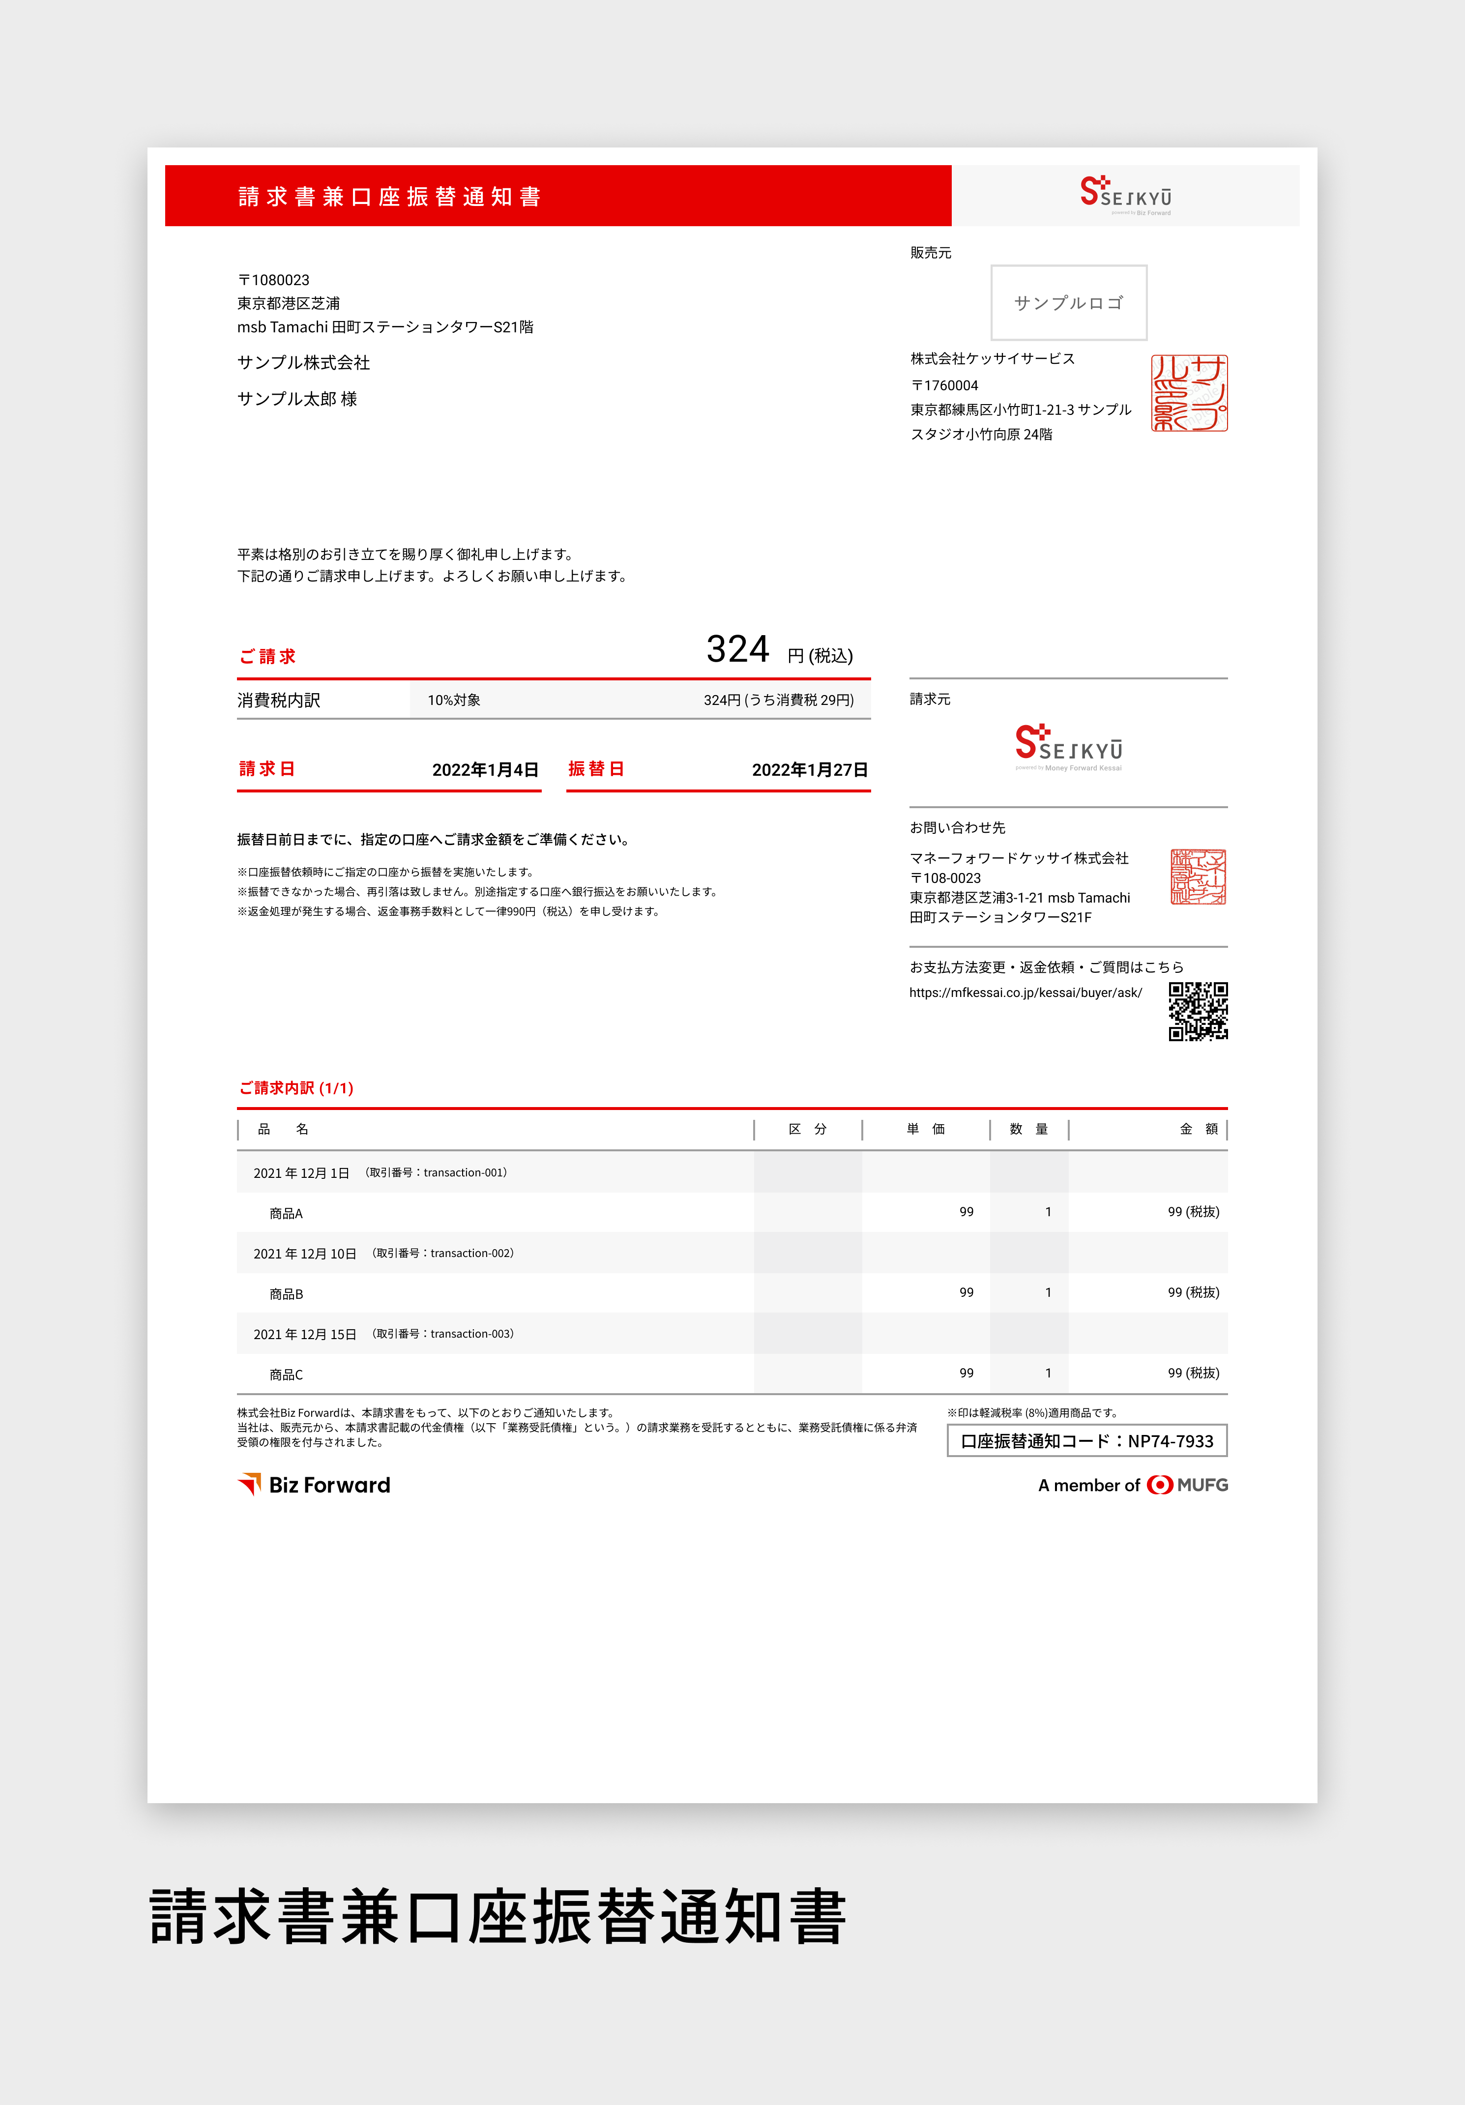Click the 金額 column header
The height and width of the screenshot is (2105, 1465).
1199,1130
